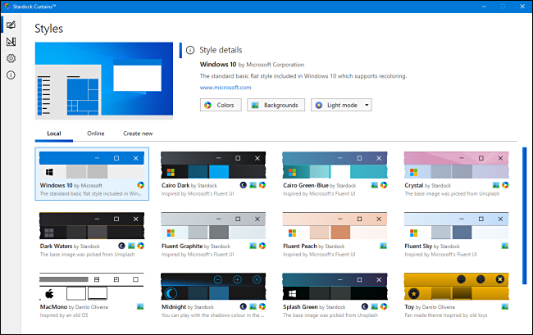
Task: Click the color wheel icon on Crystal style
Action: click(x=505, y=186)
